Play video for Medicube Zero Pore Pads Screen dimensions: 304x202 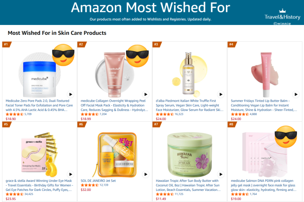(70, 94)
